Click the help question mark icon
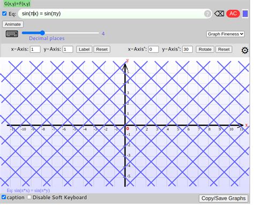This screenshot has width=254, height=205. pyautogui.click(x=207, y=14)
